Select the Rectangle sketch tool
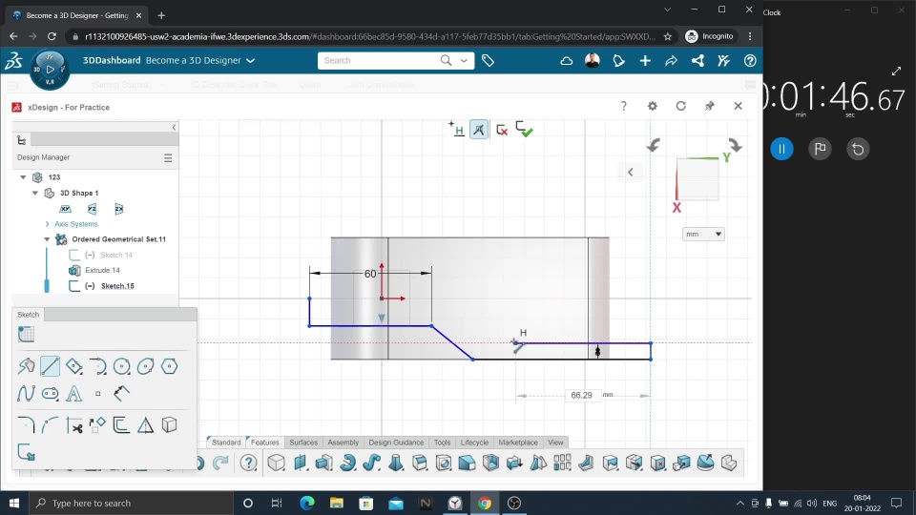Viewport: 916px width, 515px height. 74,366
